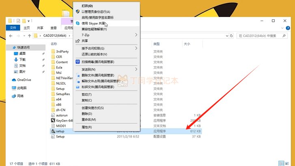
Task: Click the search magnifier icon
Action: [284, 36]
